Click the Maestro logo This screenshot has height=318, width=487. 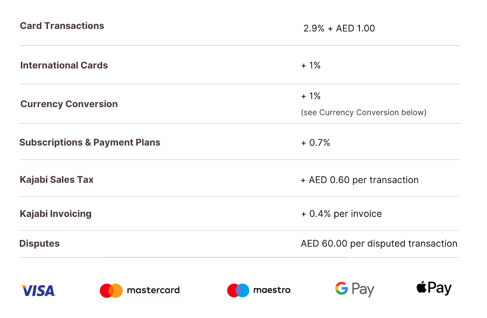259,290
